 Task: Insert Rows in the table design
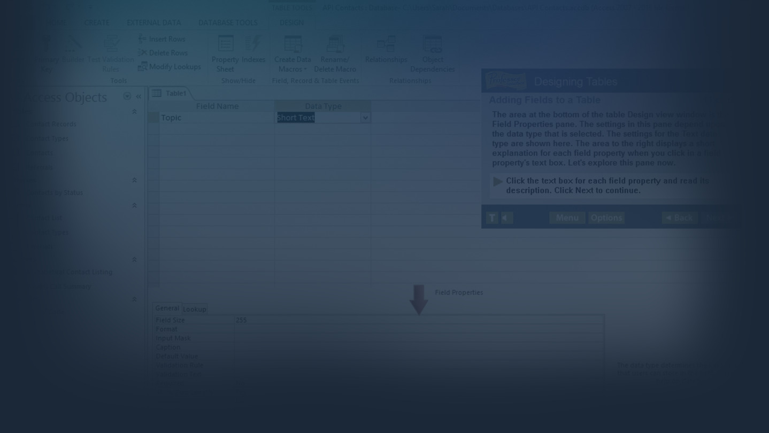point(162,39)
